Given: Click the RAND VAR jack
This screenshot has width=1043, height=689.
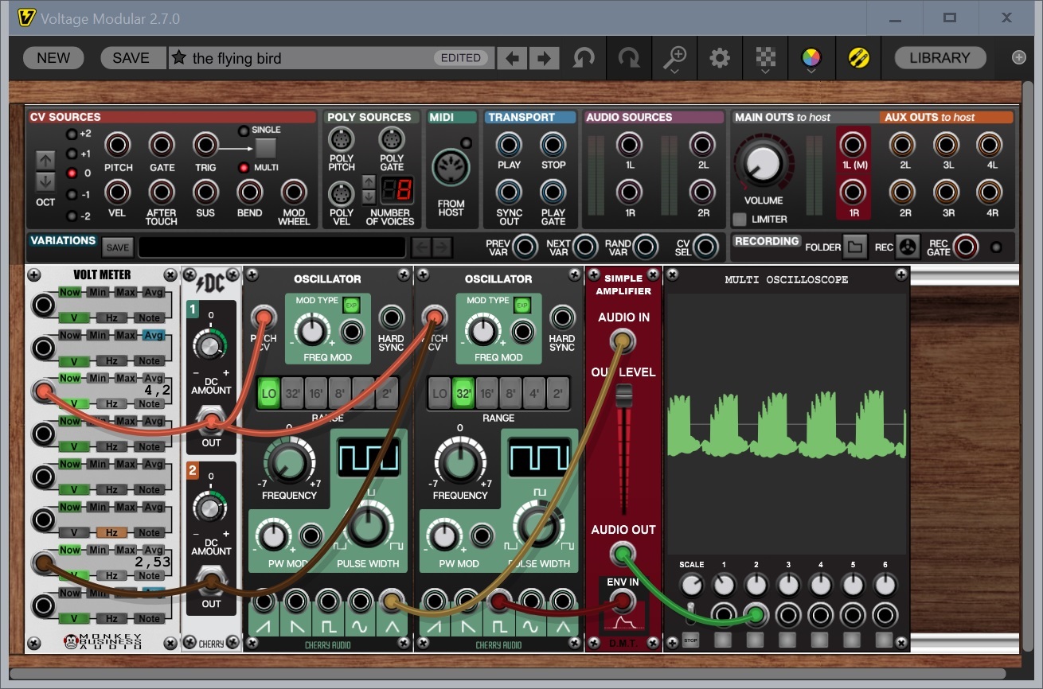Looking at the screenshot, I should (x=645, y=247).
